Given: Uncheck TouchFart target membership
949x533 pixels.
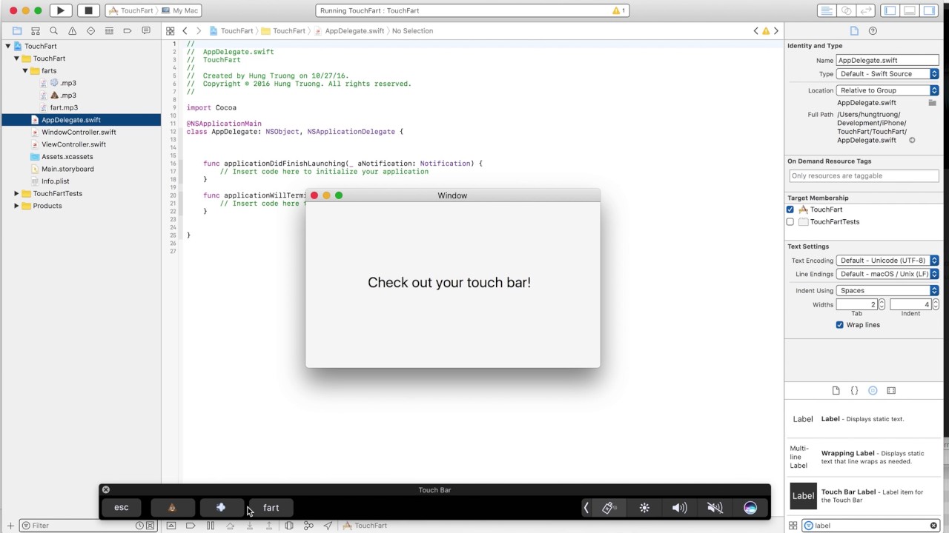Looking at the screenshot, I should (790, 209).
